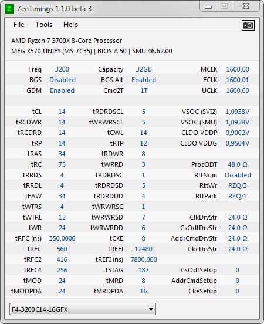The width and height of the screenshot is (264, 324).
Task: Close the ZenTimings window
Action: tap(246, 6)
